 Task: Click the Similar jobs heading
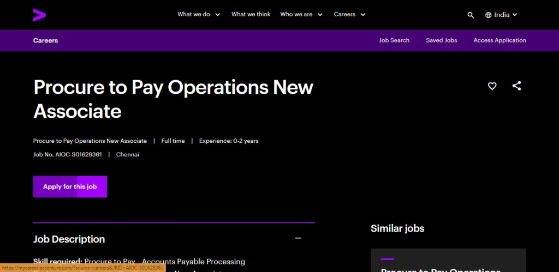point(397,228)
